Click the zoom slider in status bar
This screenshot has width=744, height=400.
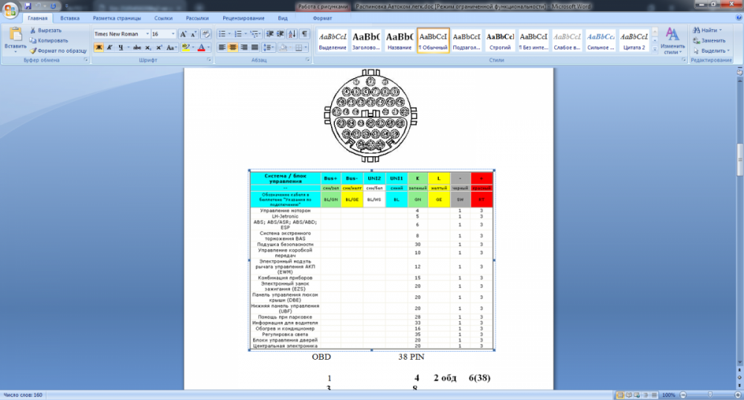[x=711, y=395]
